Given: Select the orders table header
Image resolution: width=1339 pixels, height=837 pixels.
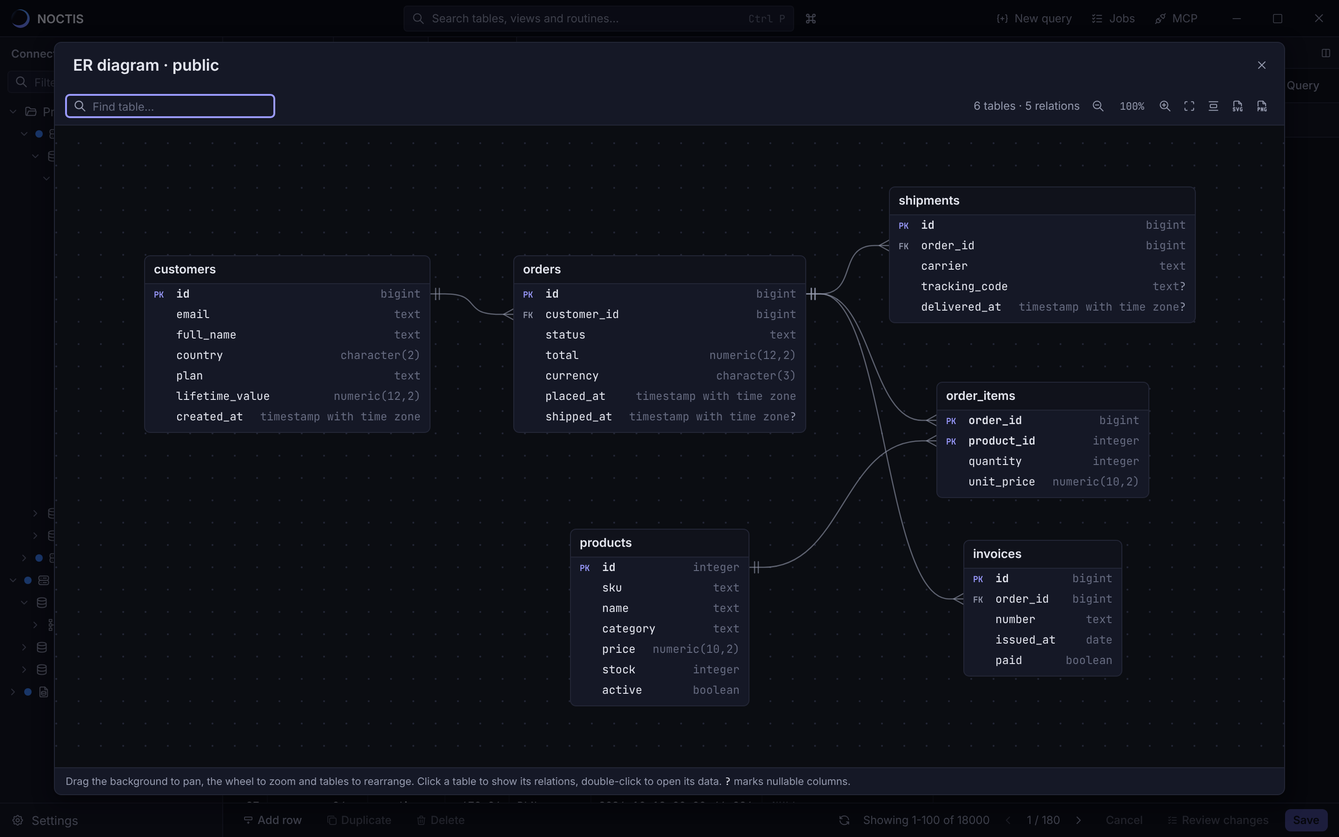Looking at the screenshot, I should click(x=660, y=270).
